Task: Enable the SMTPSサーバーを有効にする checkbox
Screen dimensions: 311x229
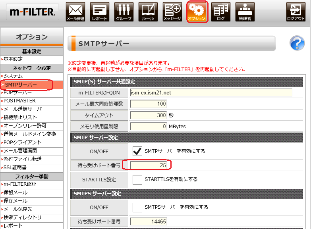Action: [x=137, y=207]
